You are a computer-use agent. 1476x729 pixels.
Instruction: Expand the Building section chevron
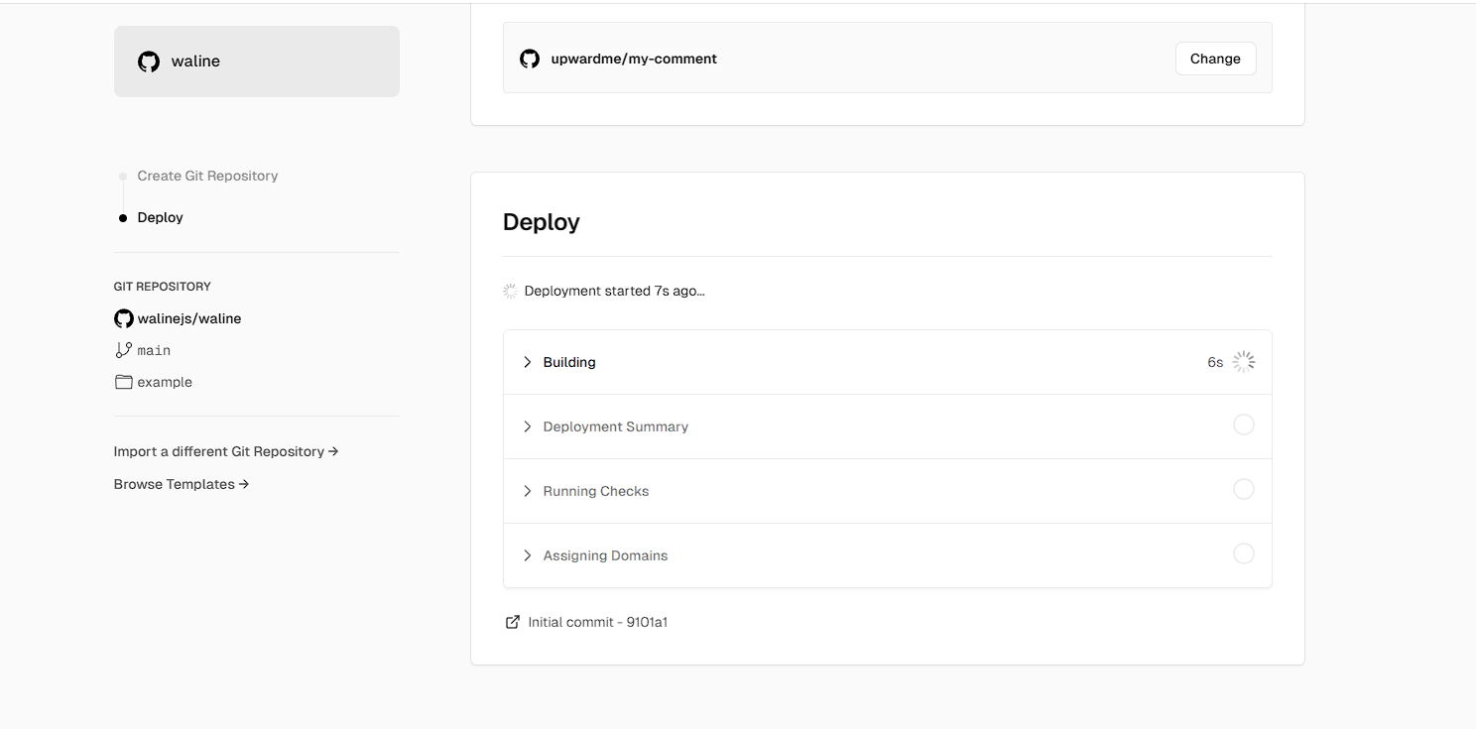point(528,362)
